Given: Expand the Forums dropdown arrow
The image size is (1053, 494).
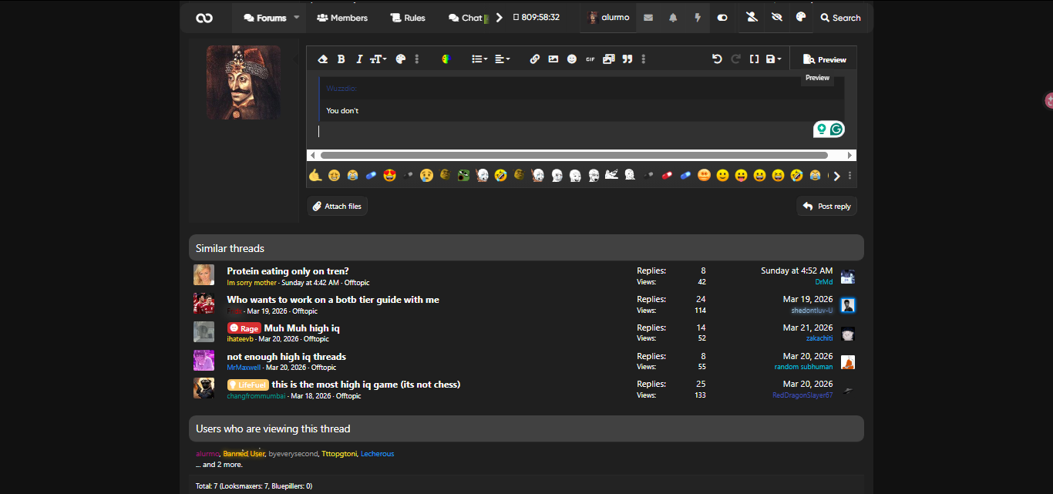Looking at the screenshot, I should pos(295,18).
